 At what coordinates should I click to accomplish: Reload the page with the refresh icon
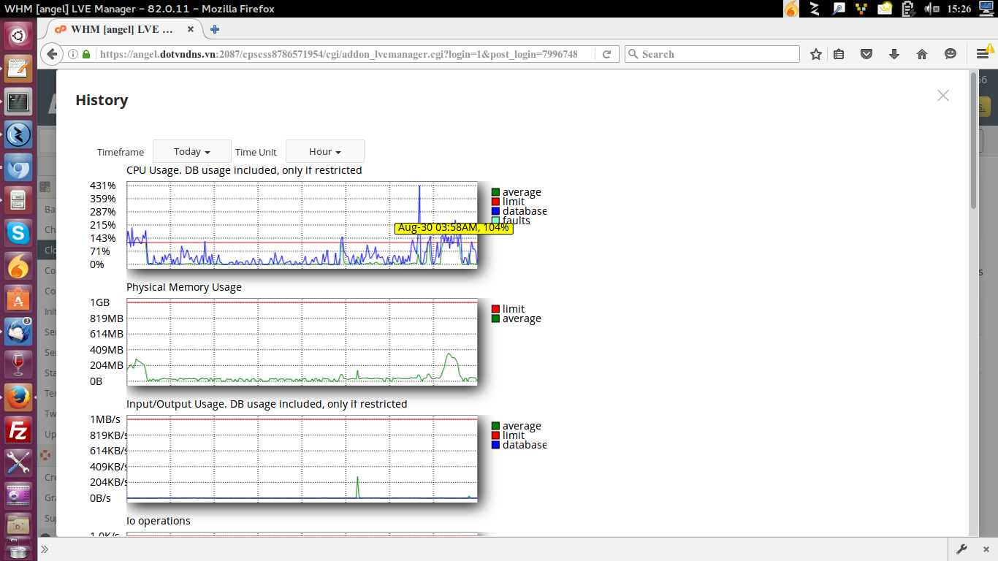[x=606, y=54]
